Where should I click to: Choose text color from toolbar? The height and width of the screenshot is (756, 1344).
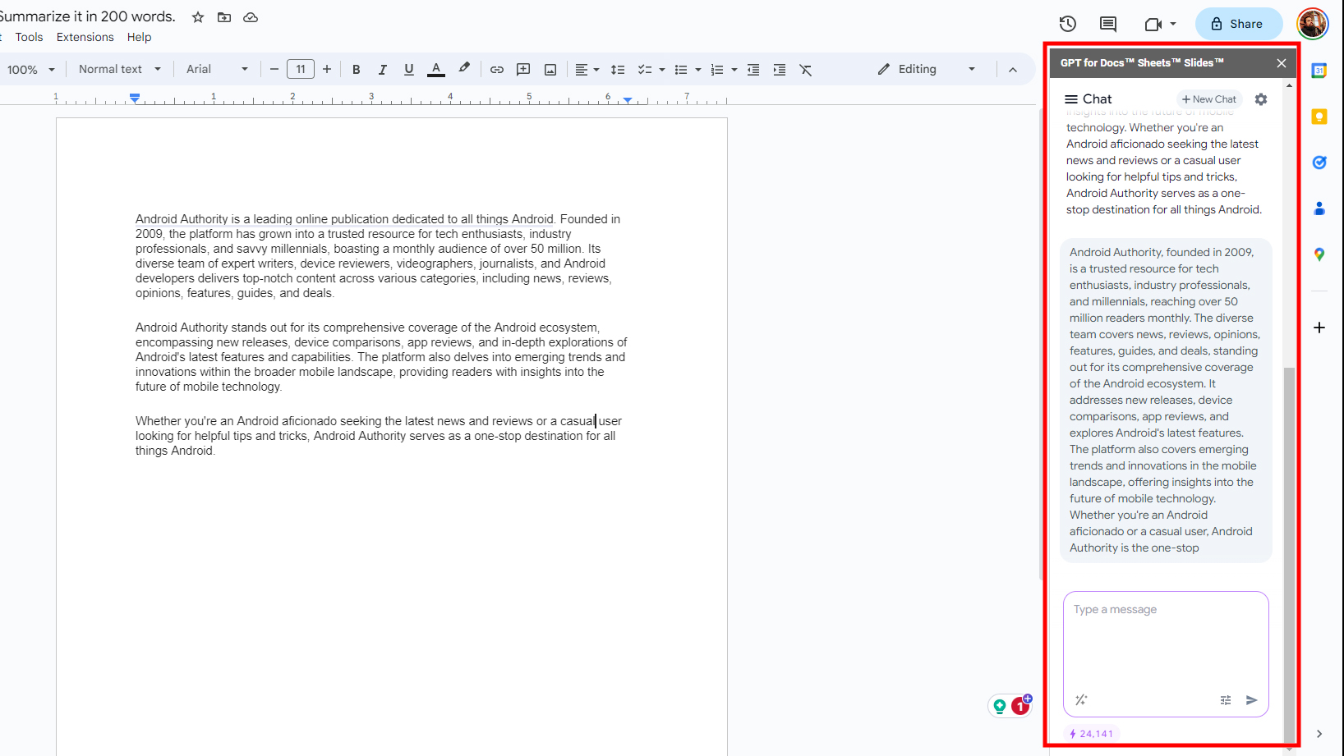[x=436, y=70]
